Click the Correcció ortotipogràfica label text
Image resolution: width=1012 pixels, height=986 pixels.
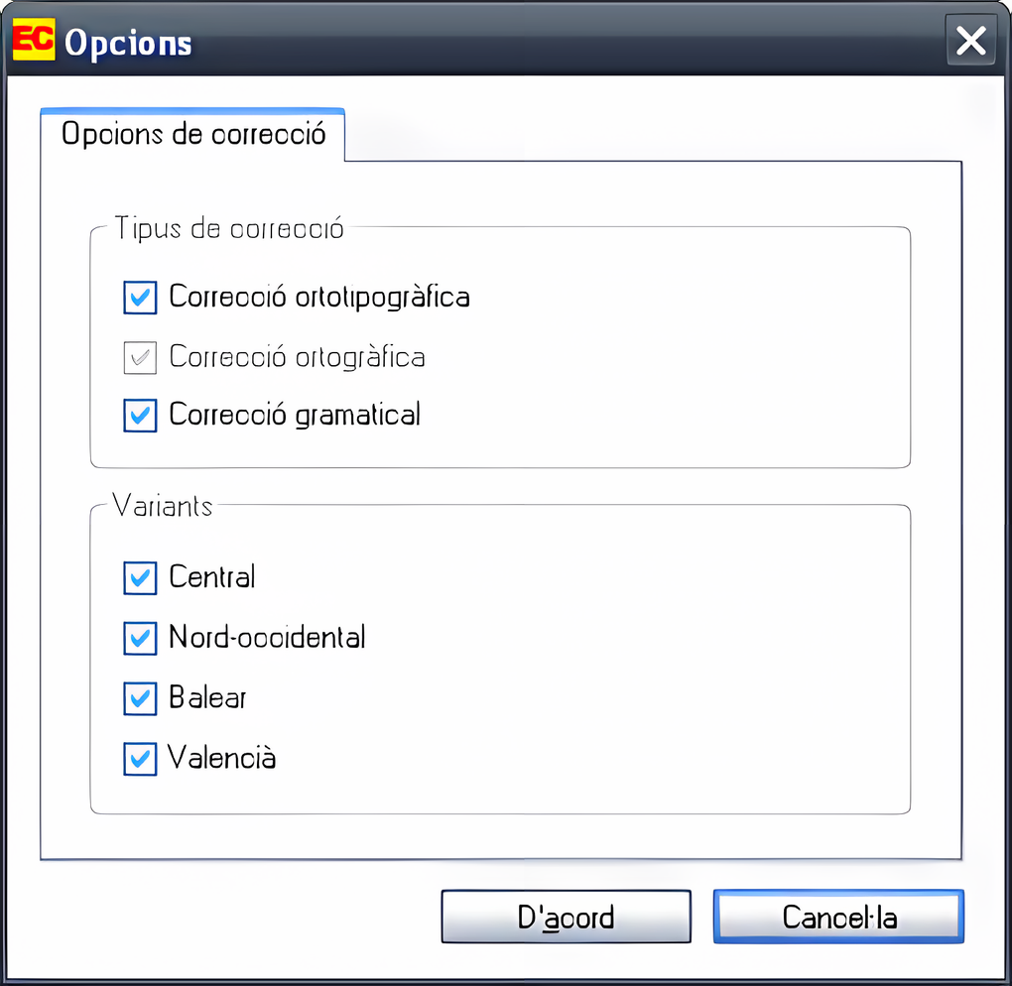pyautogui.click(x=318, y=297)
